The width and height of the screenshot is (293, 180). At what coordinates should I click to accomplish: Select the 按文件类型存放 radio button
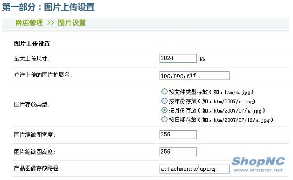[164, 92]
